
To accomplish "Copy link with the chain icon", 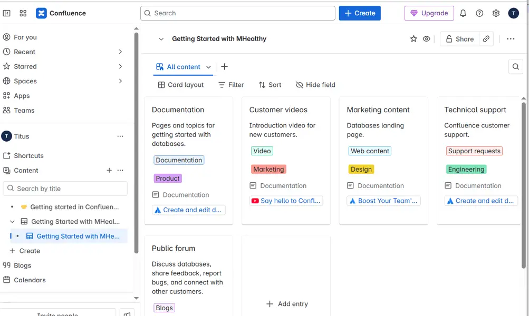I will tap(486, 39).
